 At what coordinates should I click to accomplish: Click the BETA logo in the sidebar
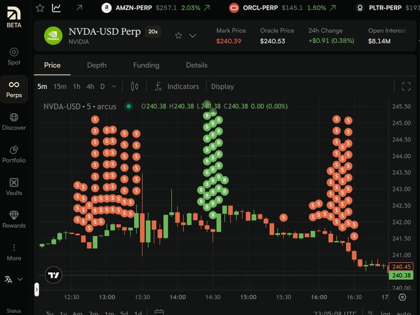[14, 17]
